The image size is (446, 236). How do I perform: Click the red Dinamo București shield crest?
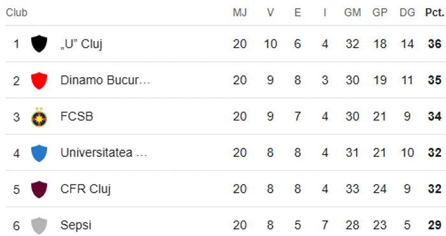point(39,80)
